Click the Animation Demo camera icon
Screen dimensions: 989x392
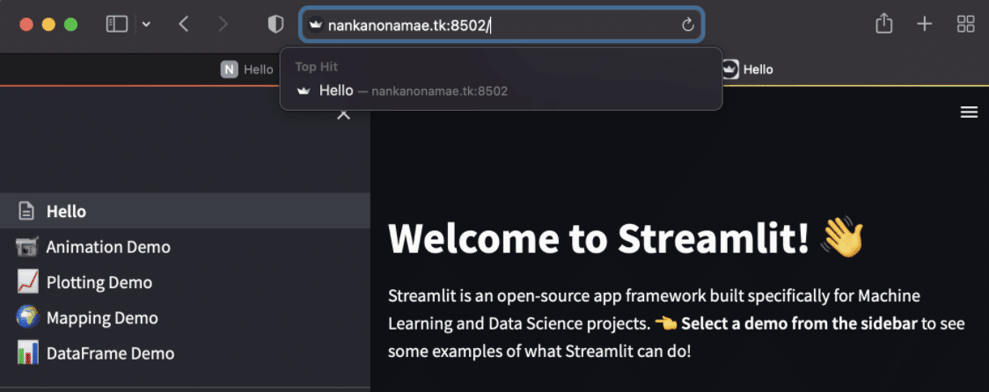click(x=27, y=246)
